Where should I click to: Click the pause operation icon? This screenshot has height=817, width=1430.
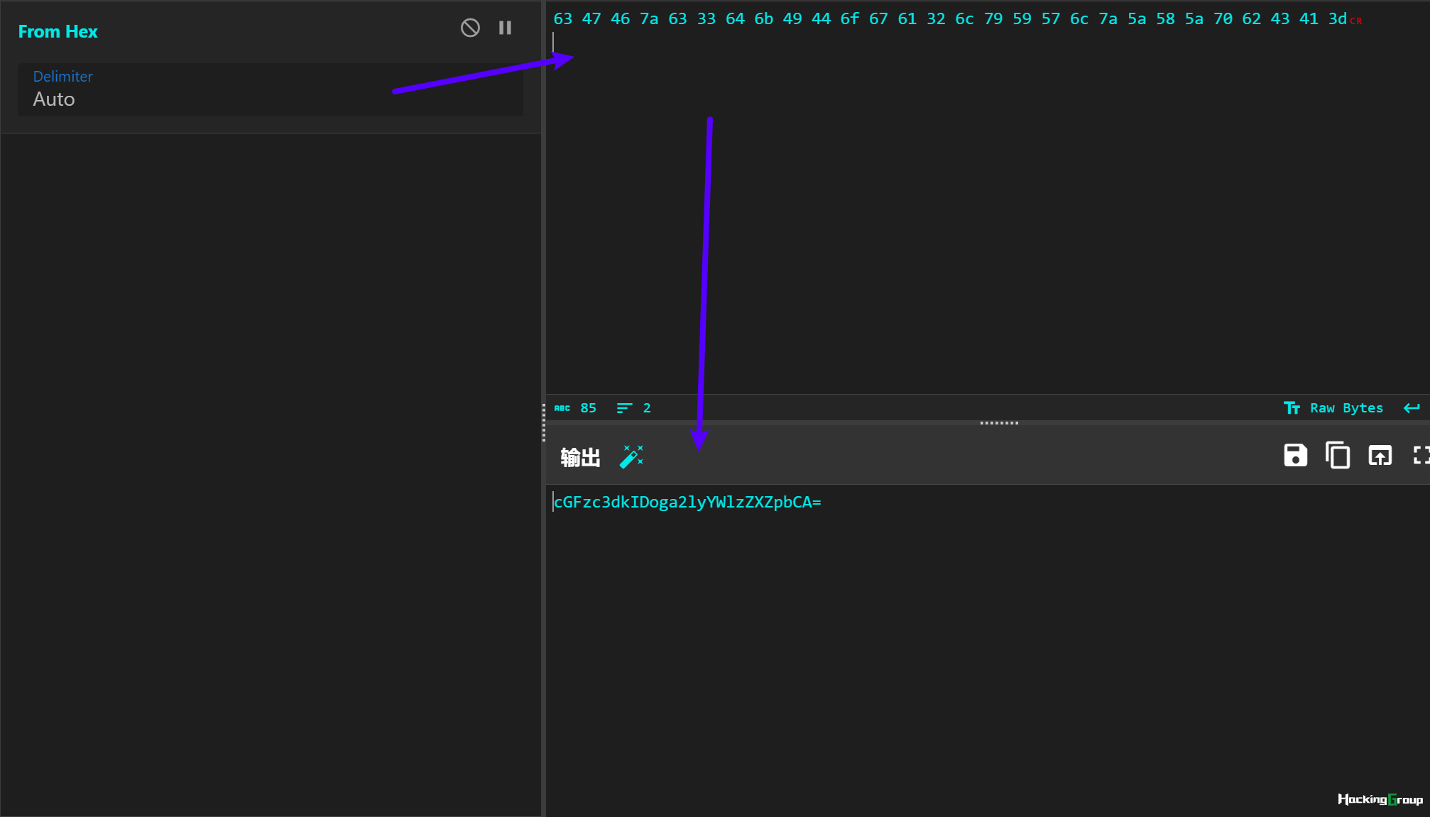505,26
